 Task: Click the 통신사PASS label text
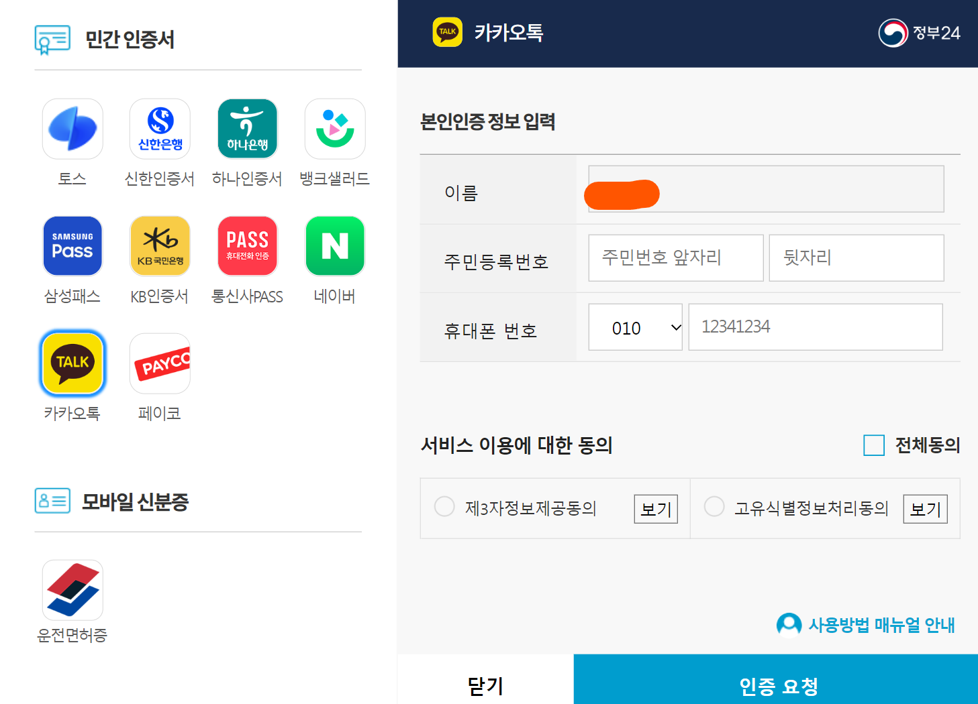[248, 296]
